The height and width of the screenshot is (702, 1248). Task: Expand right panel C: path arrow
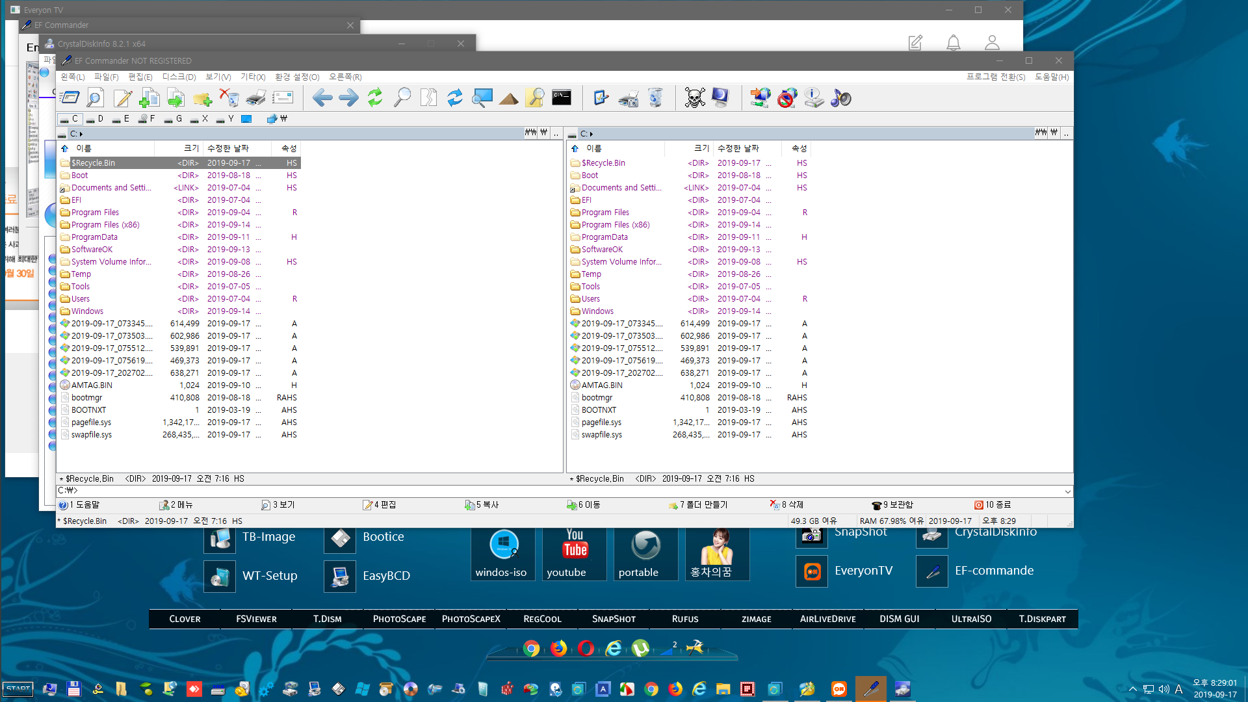(591, 134)
